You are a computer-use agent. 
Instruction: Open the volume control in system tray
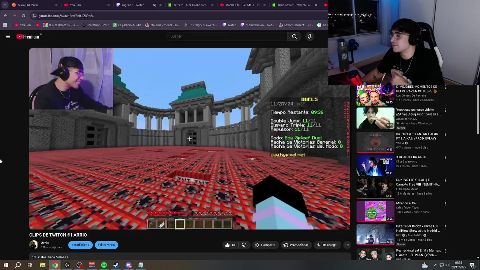(447, 265)
